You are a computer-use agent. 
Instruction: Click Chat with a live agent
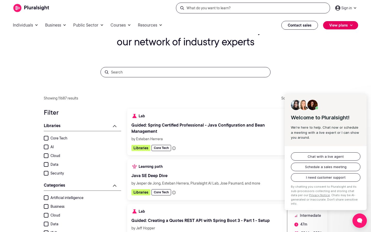[326, 156]
